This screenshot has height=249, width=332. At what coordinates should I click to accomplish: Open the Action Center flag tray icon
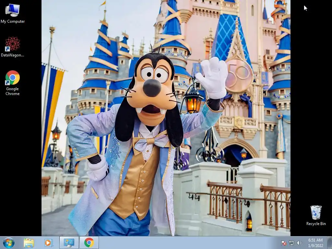click(283, 243)
